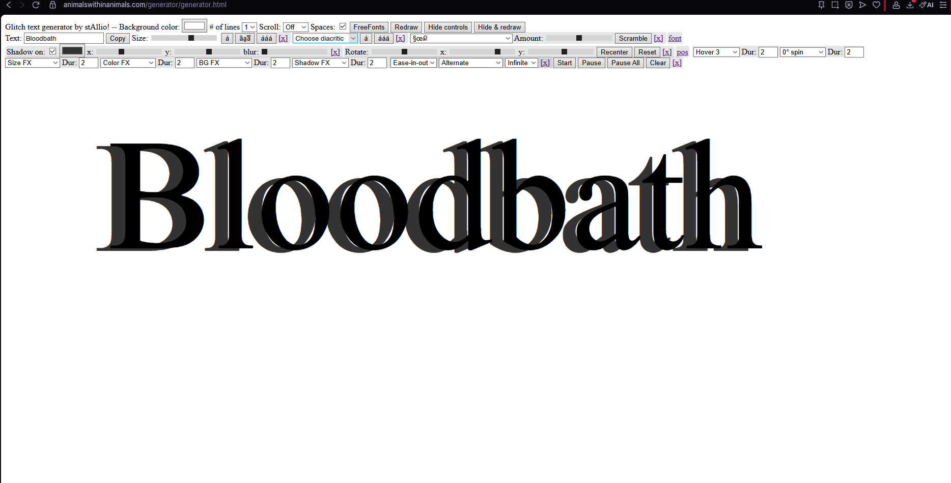The image size is (951, 483).
Task: Open the shadow color swatch picker
Action: point(72,51)
